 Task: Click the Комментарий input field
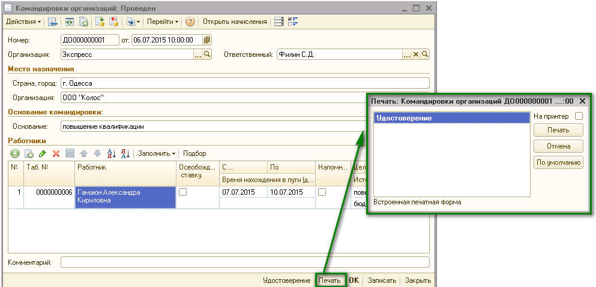[x=245, y=262]
